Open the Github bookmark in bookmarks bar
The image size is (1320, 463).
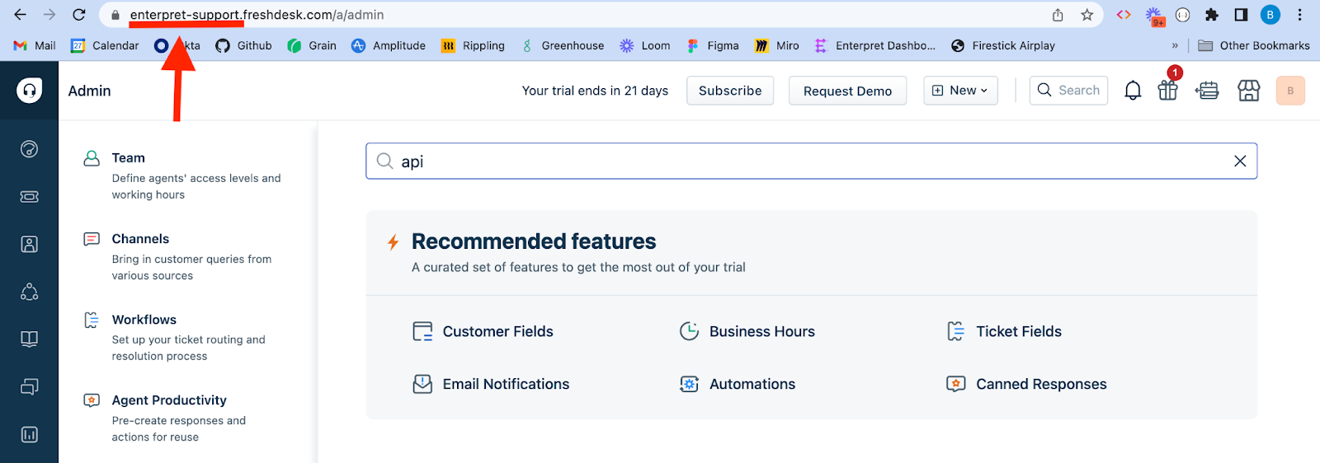(243, 45)
